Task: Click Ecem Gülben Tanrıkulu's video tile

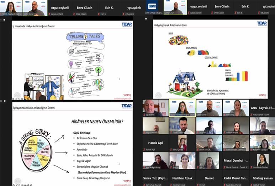Action: tap(235, 142)
